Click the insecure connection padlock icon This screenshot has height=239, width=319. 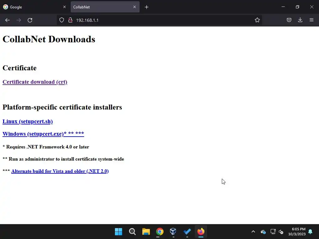coord(70,20)
